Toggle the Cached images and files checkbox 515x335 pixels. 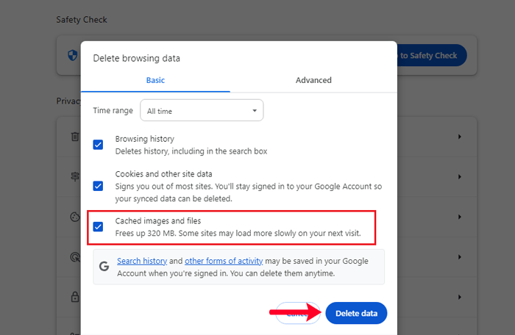point(98,226)
